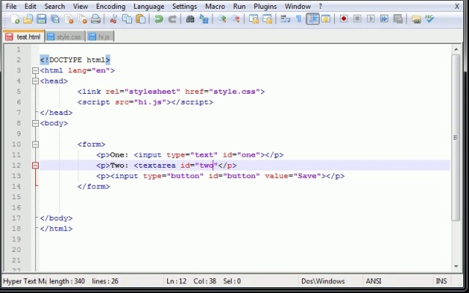Viewport: 469px width, 293px height.
Task: Create a new file with New icon
Action: 15,19
